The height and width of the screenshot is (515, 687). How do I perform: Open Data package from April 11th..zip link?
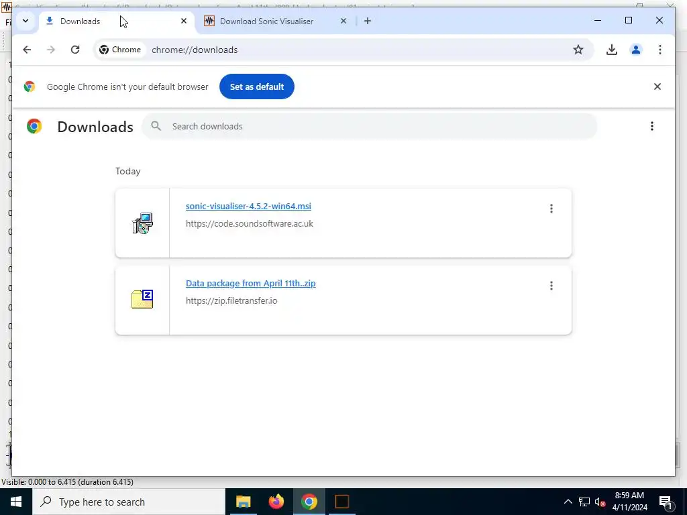pyautogui.click(x=251, y=284)
